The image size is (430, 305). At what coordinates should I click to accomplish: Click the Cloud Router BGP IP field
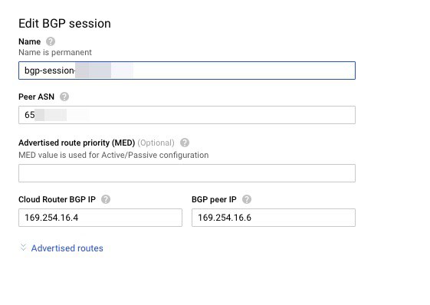(100, 218)
